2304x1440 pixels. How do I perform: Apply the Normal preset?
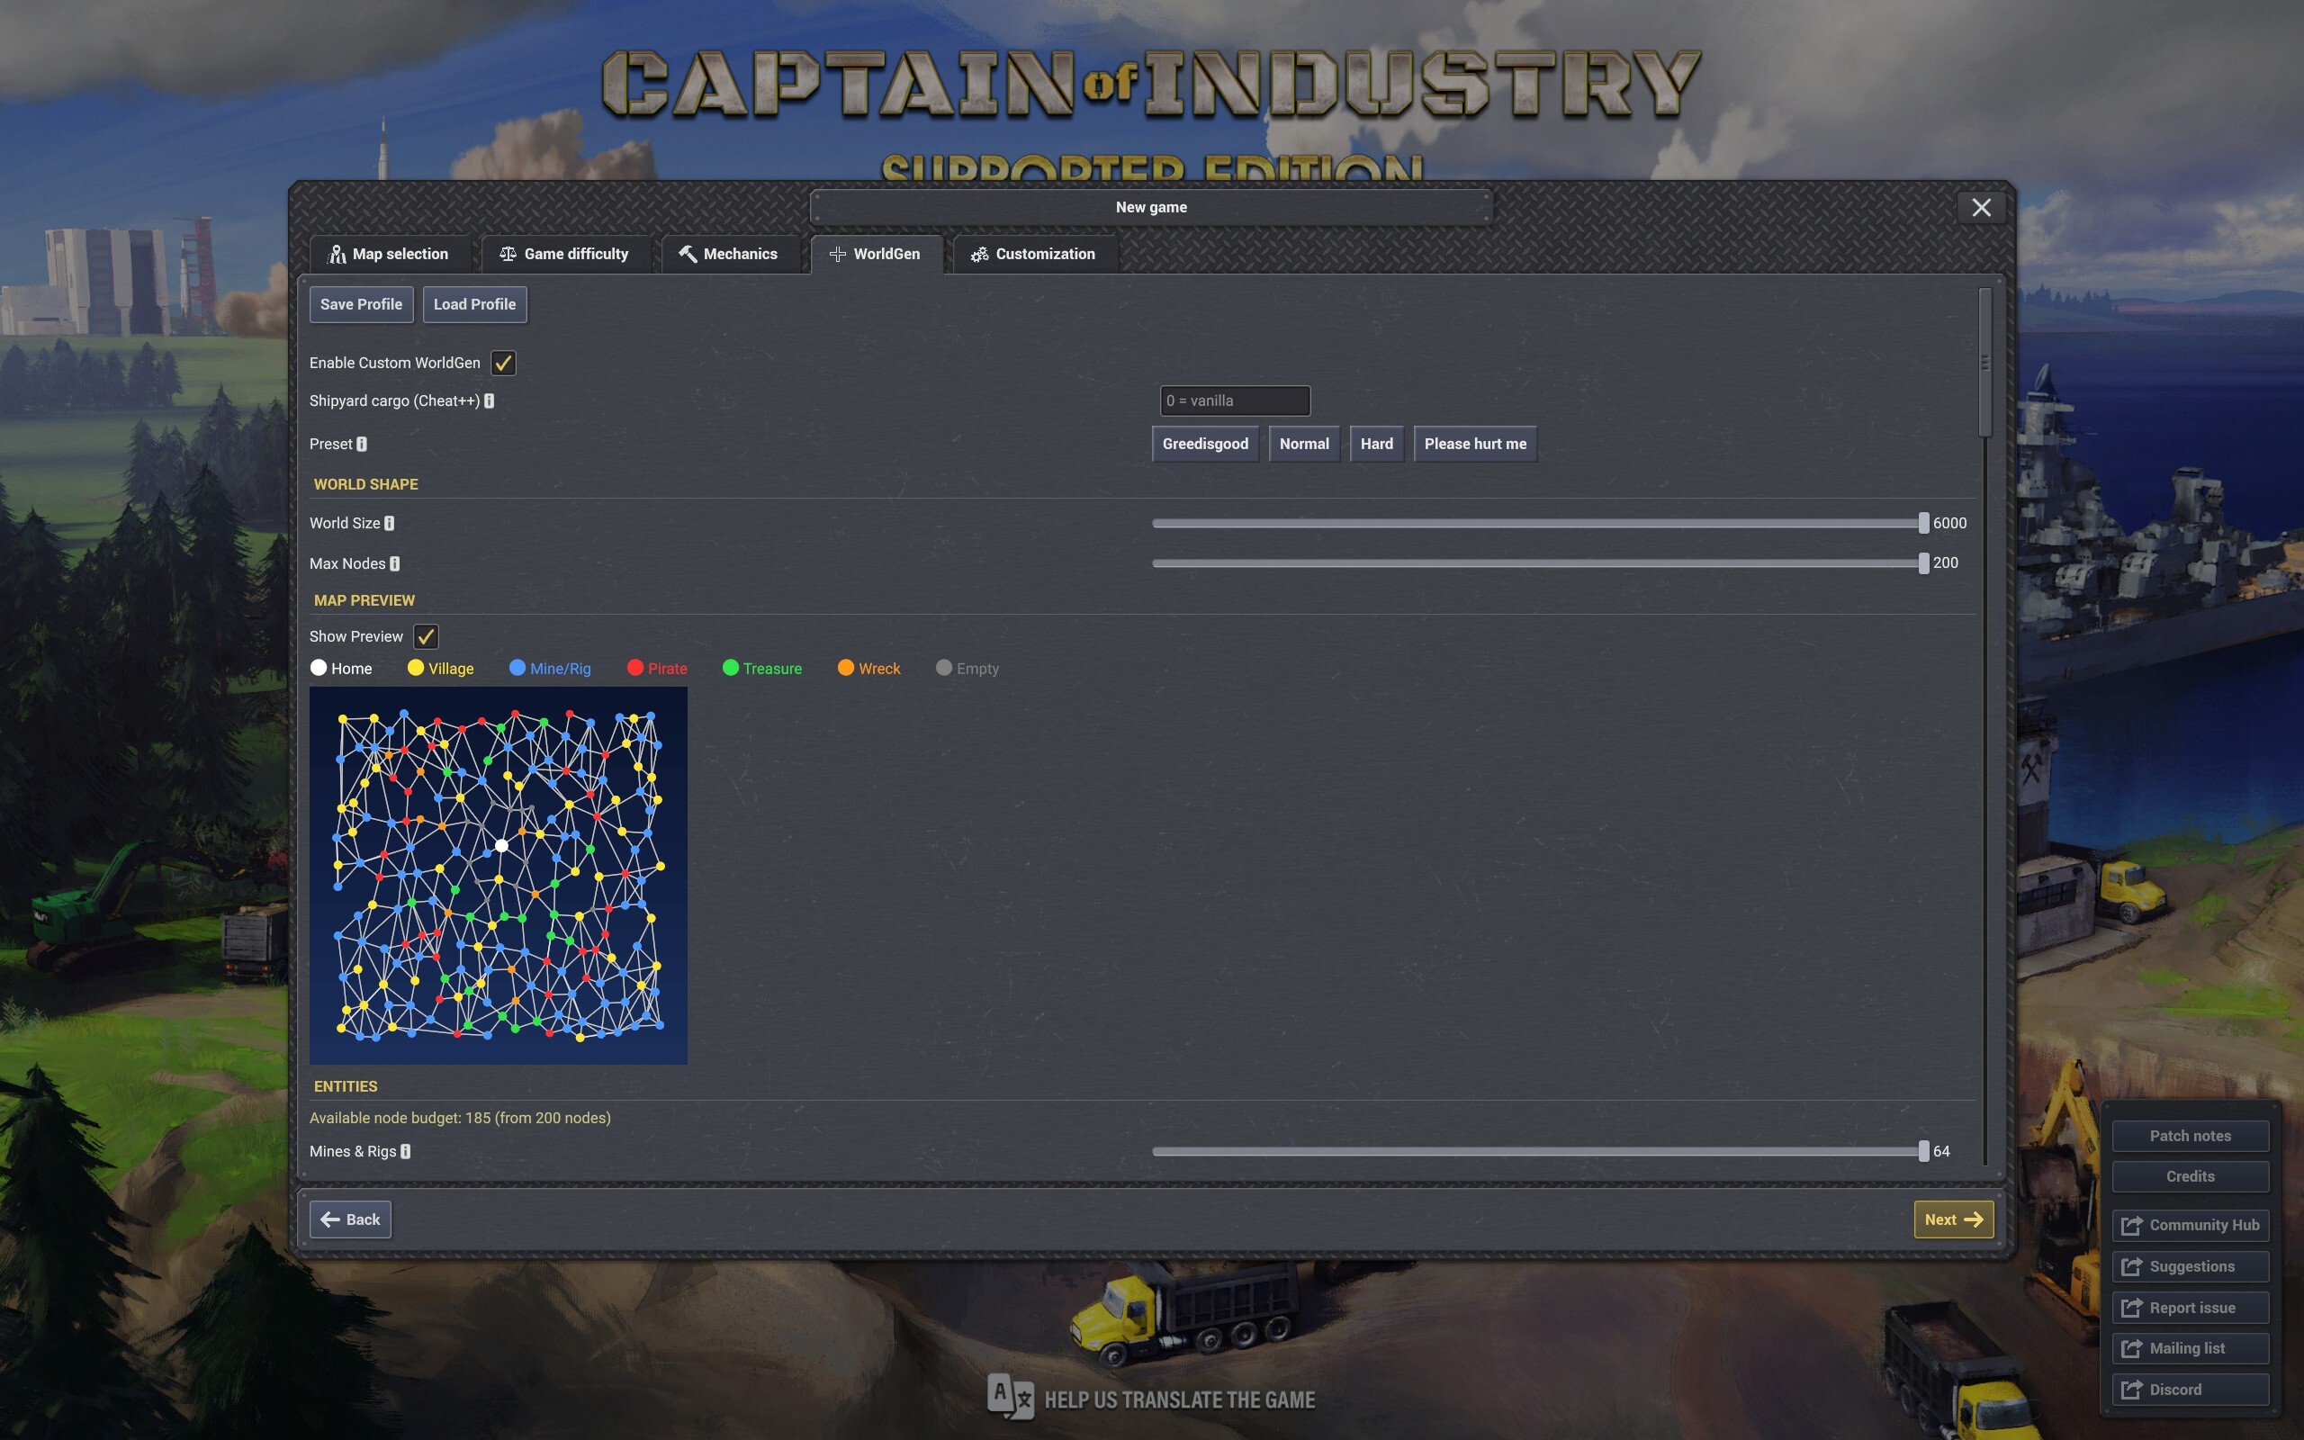[1304, 444]
